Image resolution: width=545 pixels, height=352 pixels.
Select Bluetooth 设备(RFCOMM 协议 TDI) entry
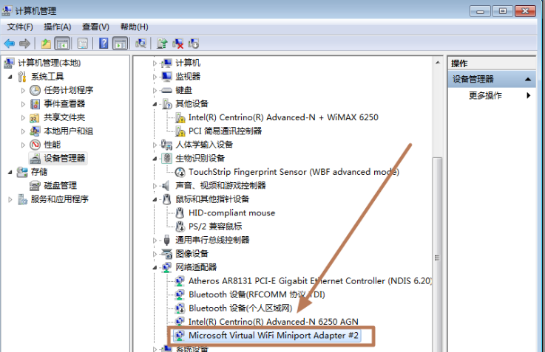point(257,294)
